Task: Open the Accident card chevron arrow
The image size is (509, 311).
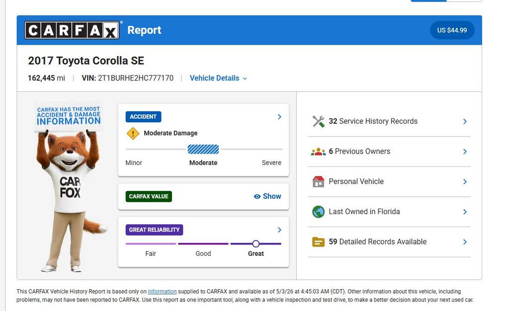Action: pyautogui.click(x=279, y=117)
